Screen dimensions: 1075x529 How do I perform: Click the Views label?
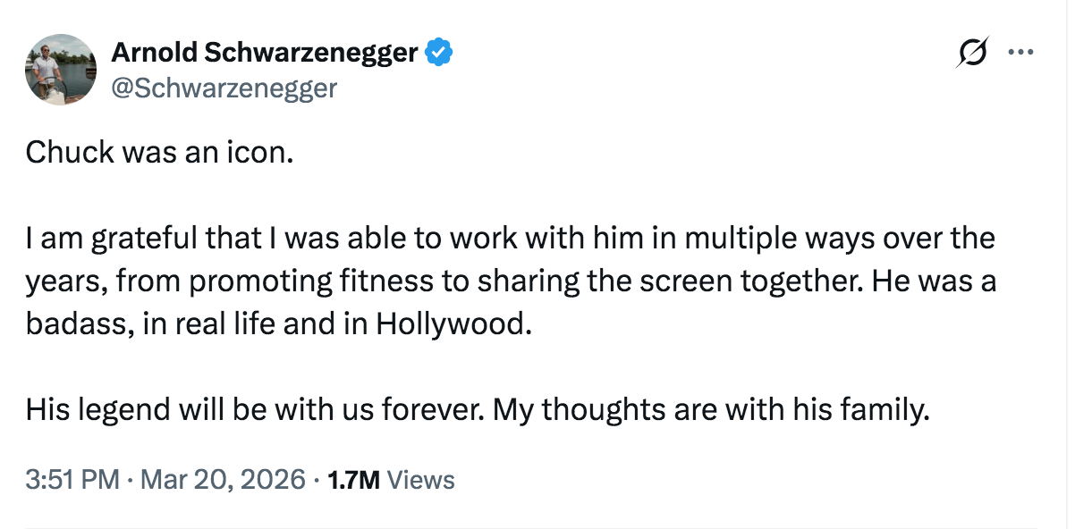click(x=422, y=480)
